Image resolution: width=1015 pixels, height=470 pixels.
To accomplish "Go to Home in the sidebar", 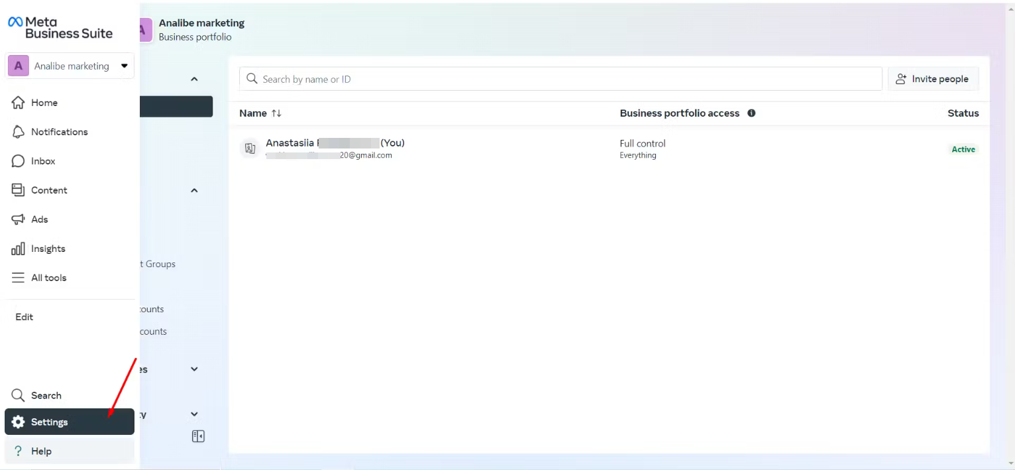I will pyautogui.click(x=70, y=103).
